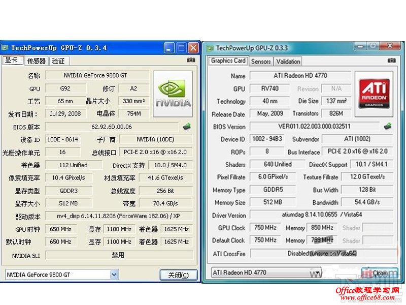Click the Release Date value May, 2009
Screen dimensions: 406x305
pos(270,113)
